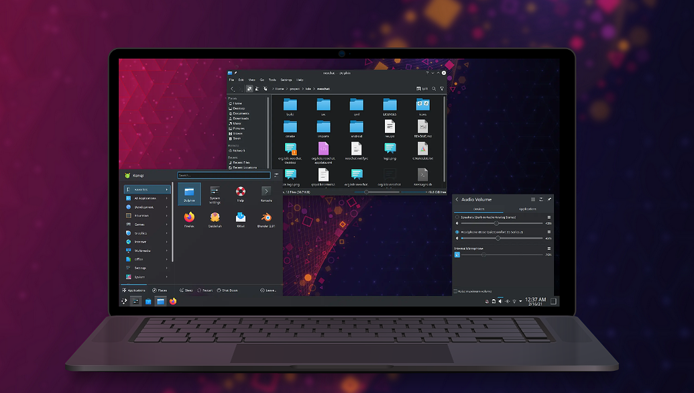This screenshot has width=694, height=393.
Task: Open the Internal Microphone options menu
Action: [x=549, y=248]
